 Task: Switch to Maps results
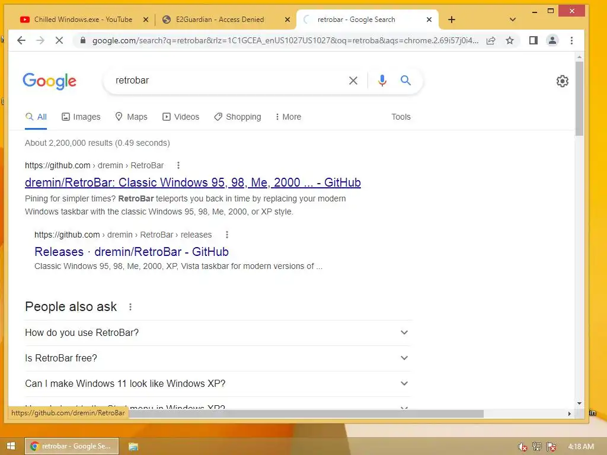tap(131, 117)
